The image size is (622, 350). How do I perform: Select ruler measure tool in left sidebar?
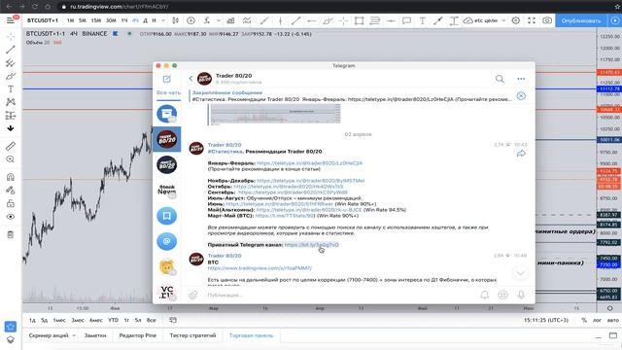click(x=11, y=146)
